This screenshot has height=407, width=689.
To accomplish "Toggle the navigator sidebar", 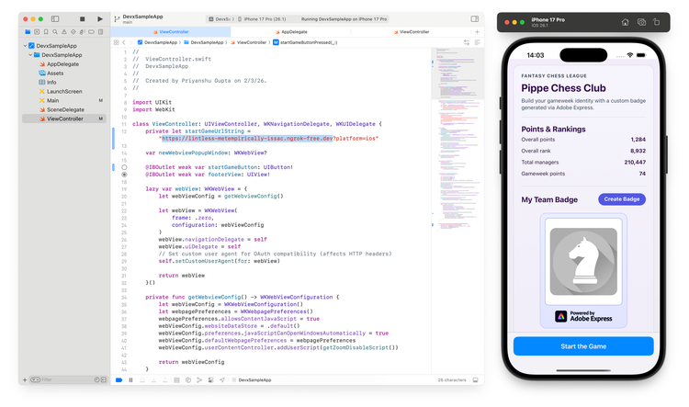I will click(55, 19).
